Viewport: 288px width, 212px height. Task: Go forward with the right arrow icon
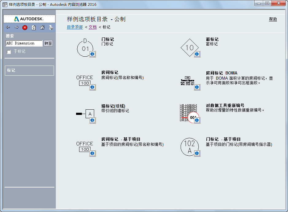tap(17, 28)
